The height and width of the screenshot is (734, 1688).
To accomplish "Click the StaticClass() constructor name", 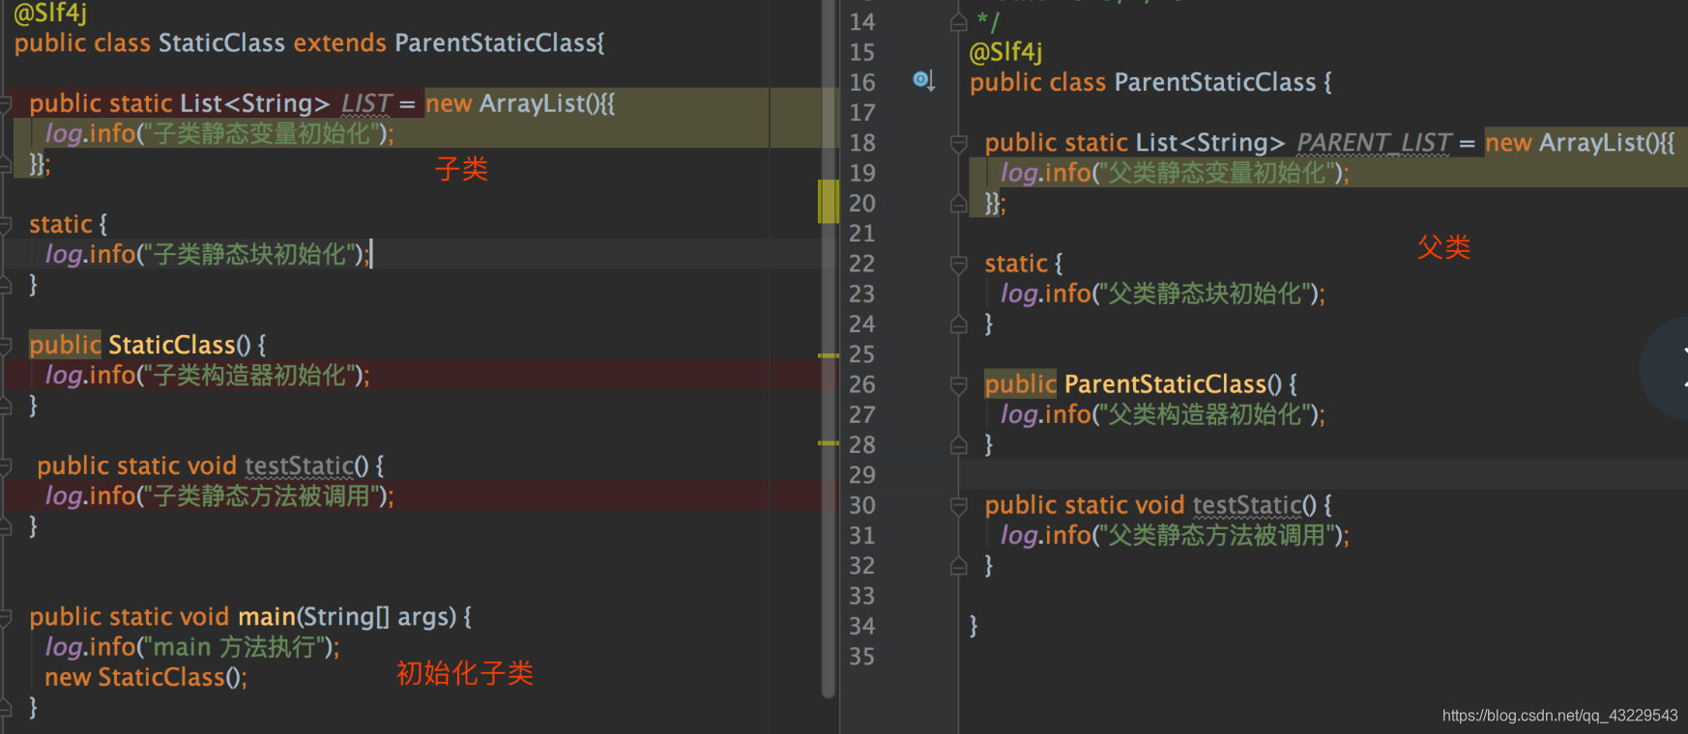I will (172, 345).
